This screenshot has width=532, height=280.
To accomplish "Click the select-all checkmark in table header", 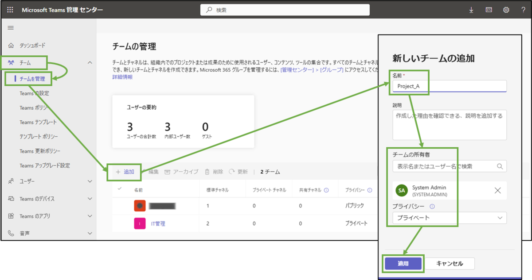I will (119, 189).
